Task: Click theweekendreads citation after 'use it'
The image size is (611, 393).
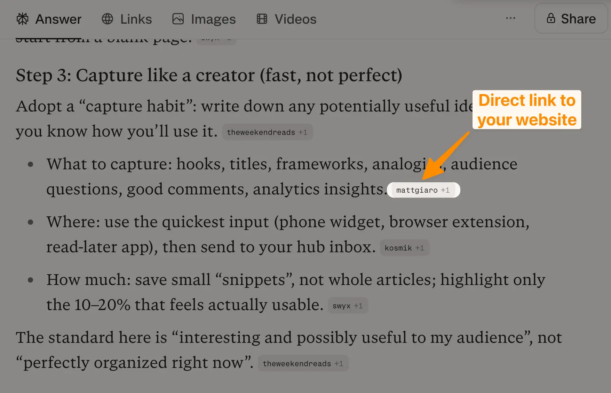Action: [261, 132]
